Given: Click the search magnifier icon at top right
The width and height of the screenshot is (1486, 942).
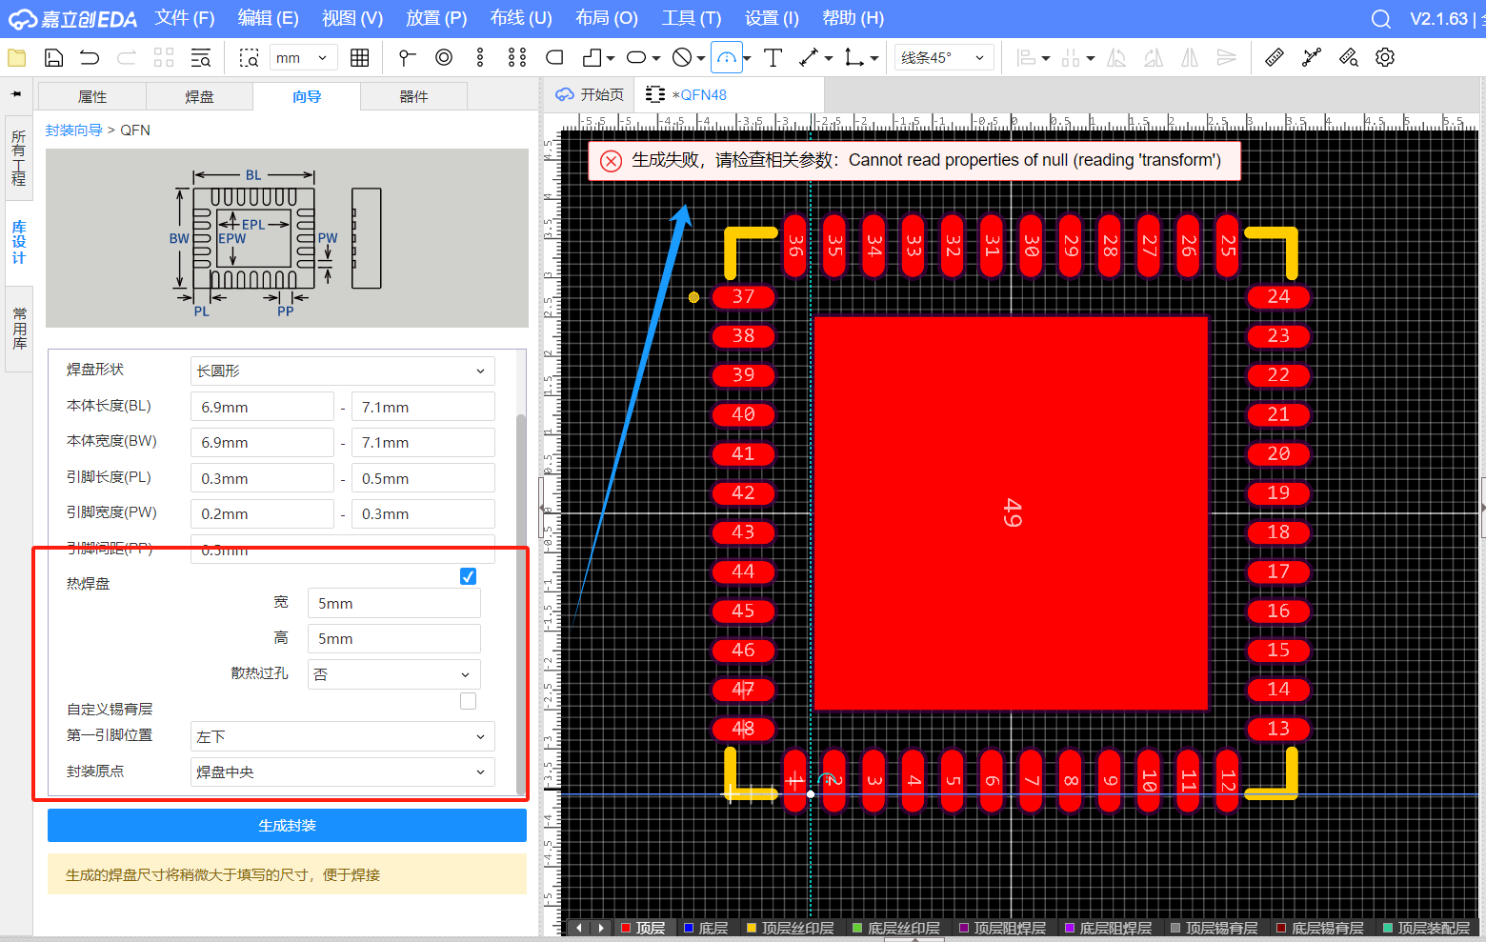Looking at the screenshot, I should coord(1380,19).
